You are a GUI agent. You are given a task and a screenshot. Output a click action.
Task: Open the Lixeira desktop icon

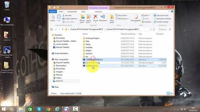pos(7,6)
